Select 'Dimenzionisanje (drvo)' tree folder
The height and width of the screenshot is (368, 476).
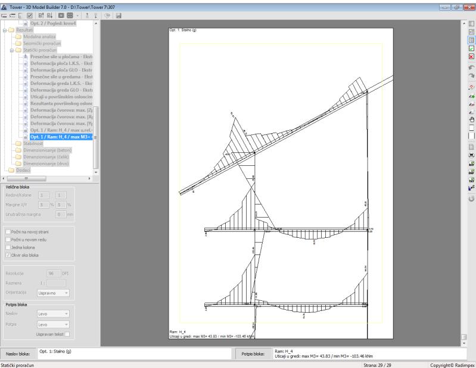click(46, 163)
